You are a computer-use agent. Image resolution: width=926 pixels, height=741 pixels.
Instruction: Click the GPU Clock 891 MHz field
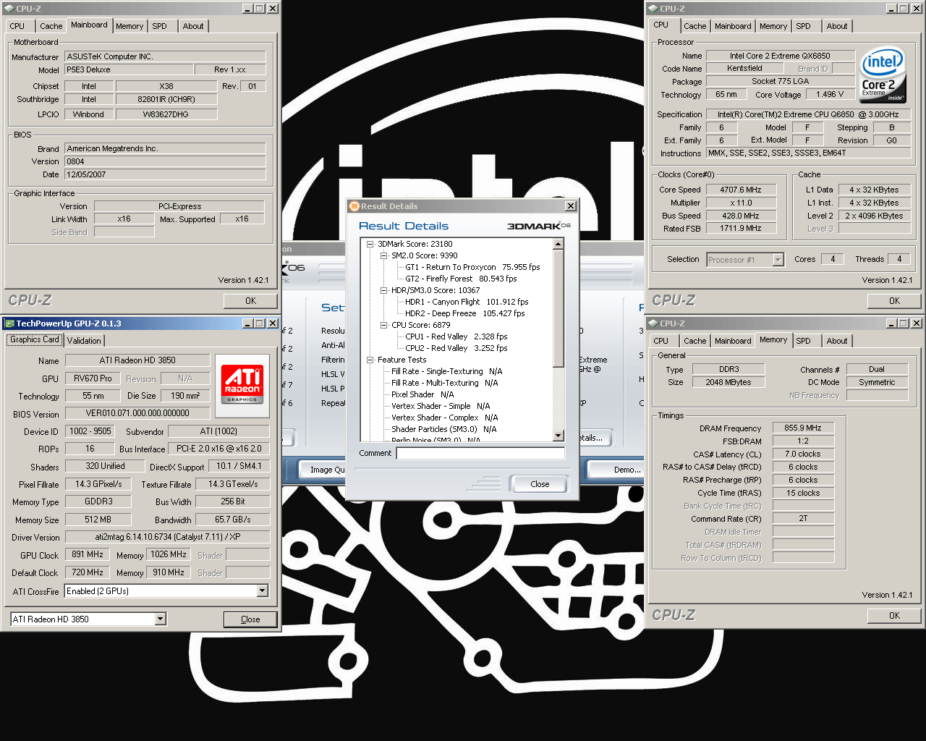click(88, 554)
